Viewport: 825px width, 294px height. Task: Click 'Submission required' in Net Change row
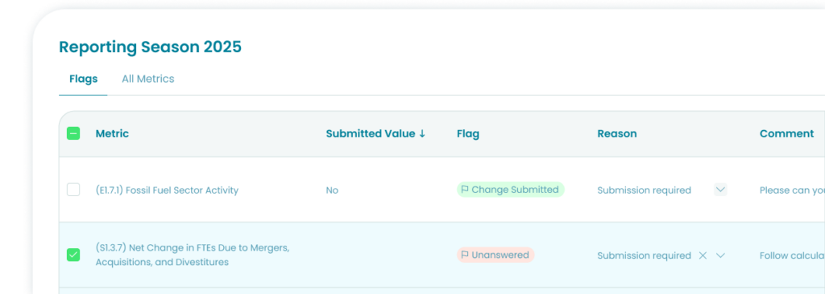[x=644, y=255]
